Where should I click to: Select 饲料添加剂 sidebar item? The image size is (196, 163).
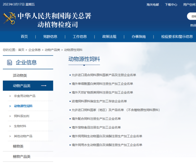[22, 116]
